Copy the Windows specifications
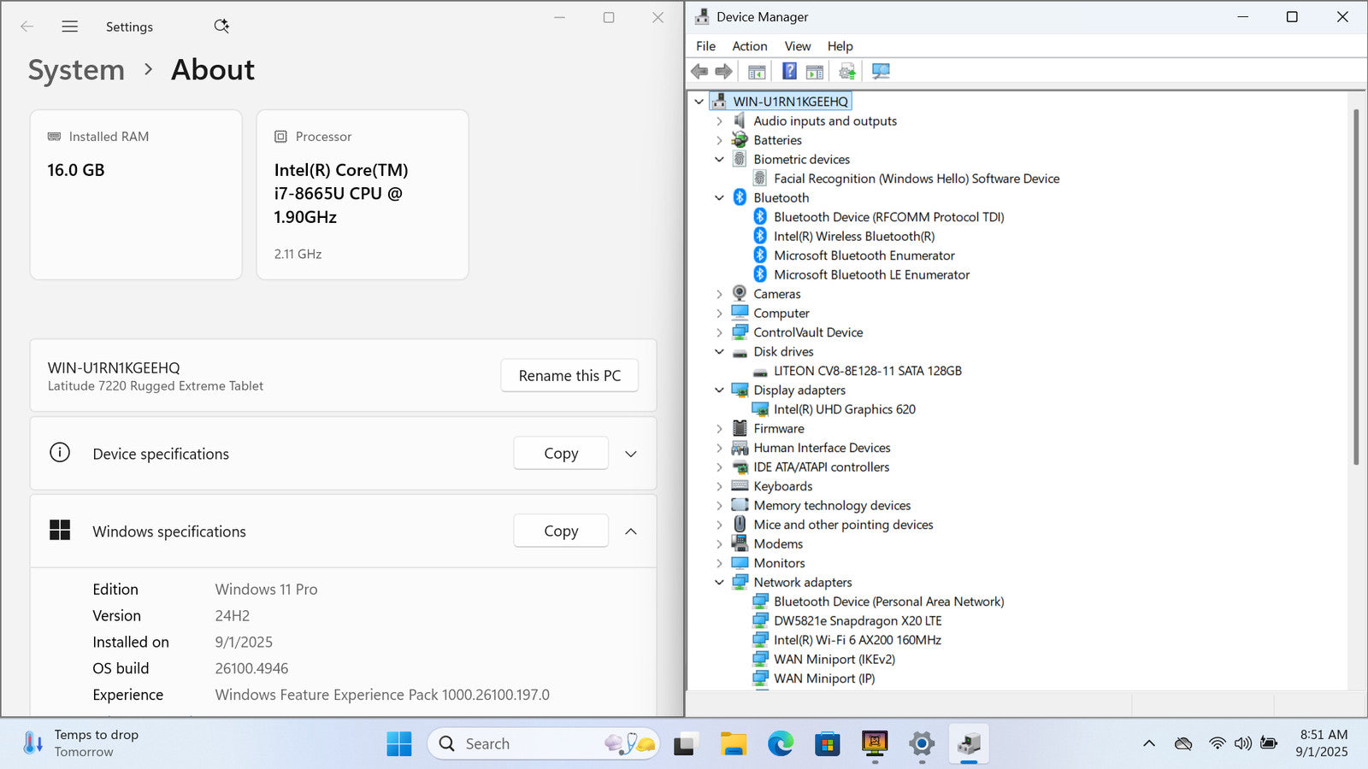 (561, 531)
